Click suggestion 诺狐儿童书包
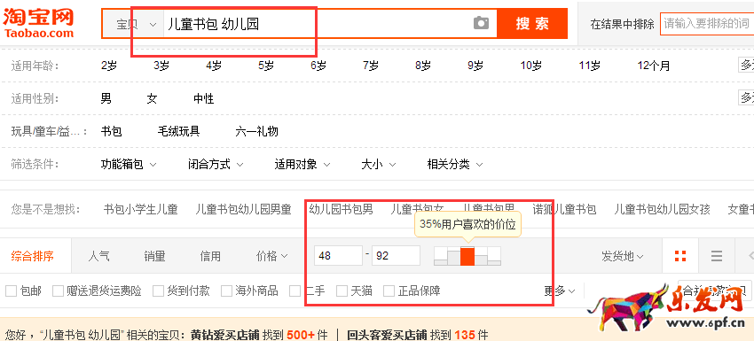The image size is (754, 341). tap(564, 209)
